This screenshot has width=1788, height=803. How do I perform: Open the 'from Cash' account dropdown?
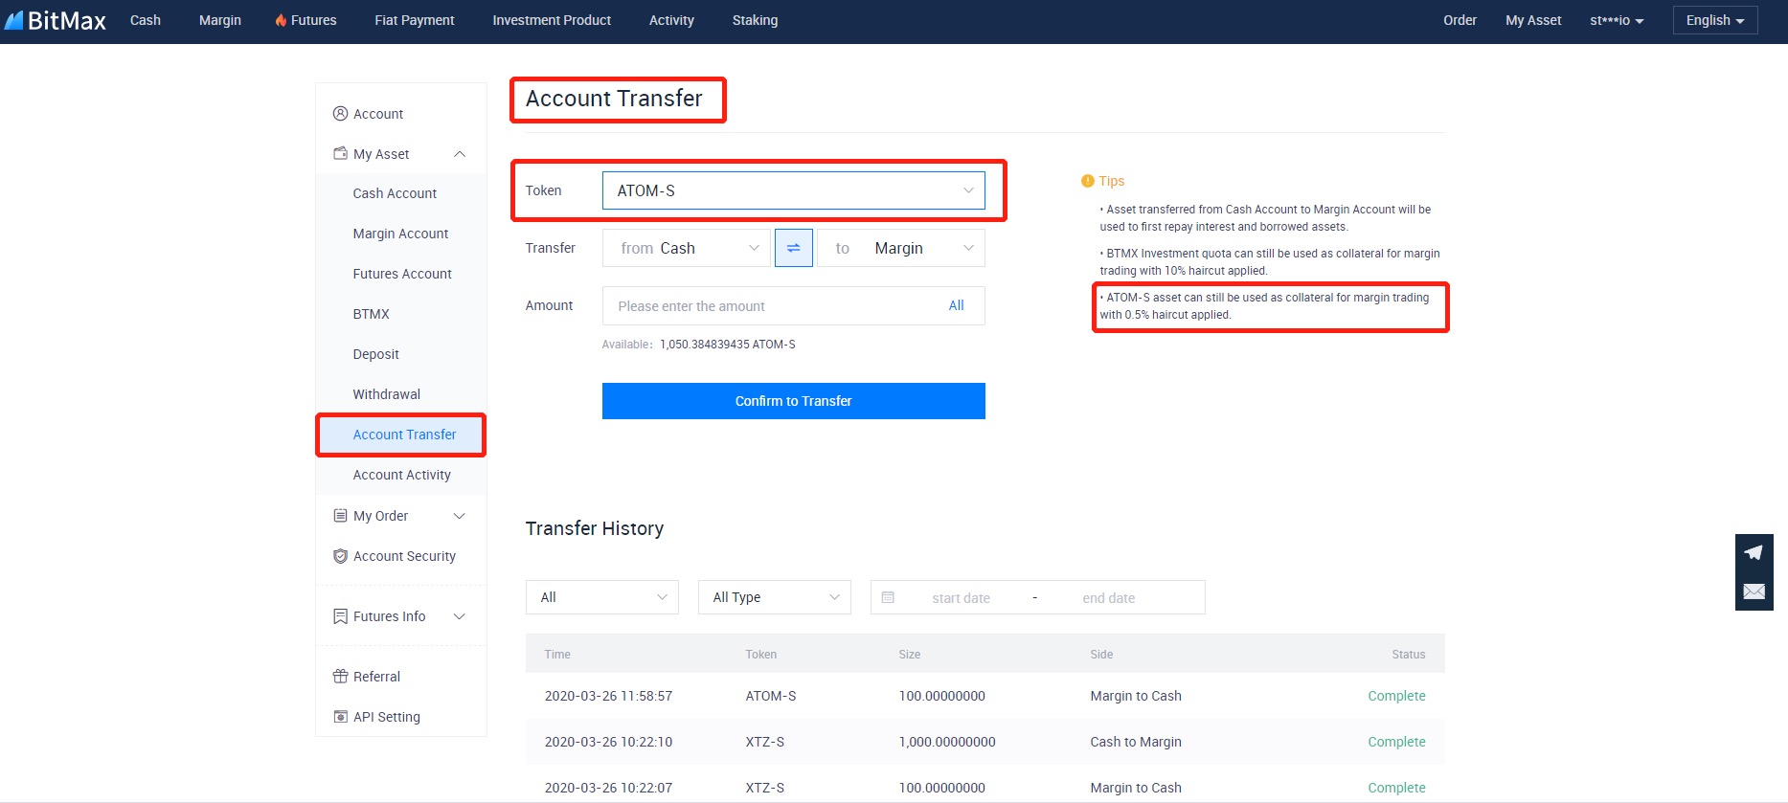point(686,248)
